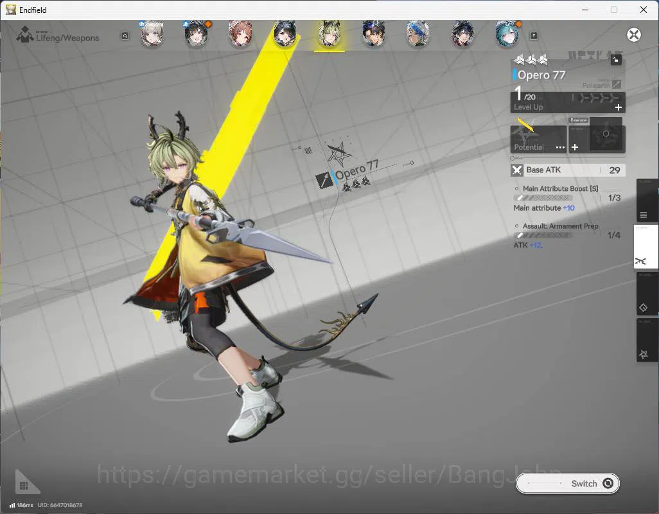Click the Endfield app icon in title bar

10,10
